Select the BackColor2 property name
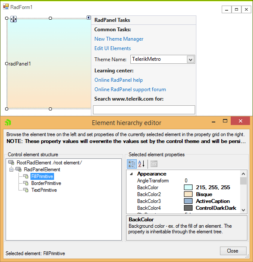The width and height of the screenshot is (253, 262). 149,194
